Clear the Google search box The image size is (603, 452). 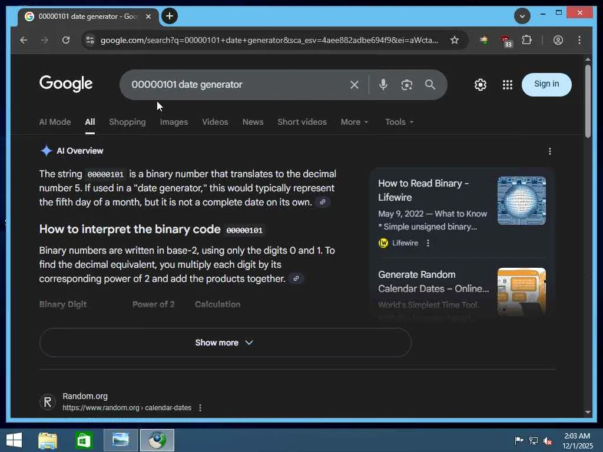[354, 85]
